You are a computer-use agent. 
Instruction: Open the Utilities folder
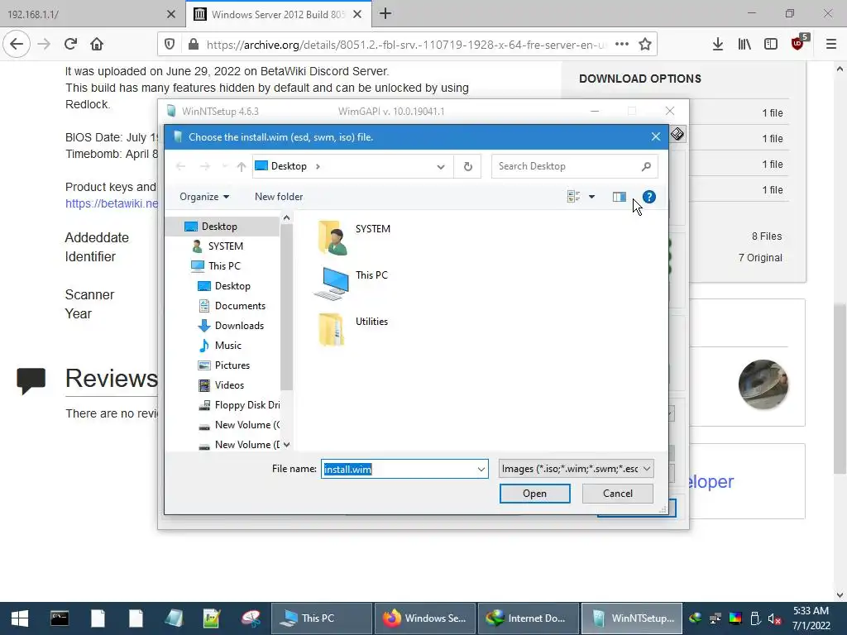pyautogui.click(x=352, y=329)
